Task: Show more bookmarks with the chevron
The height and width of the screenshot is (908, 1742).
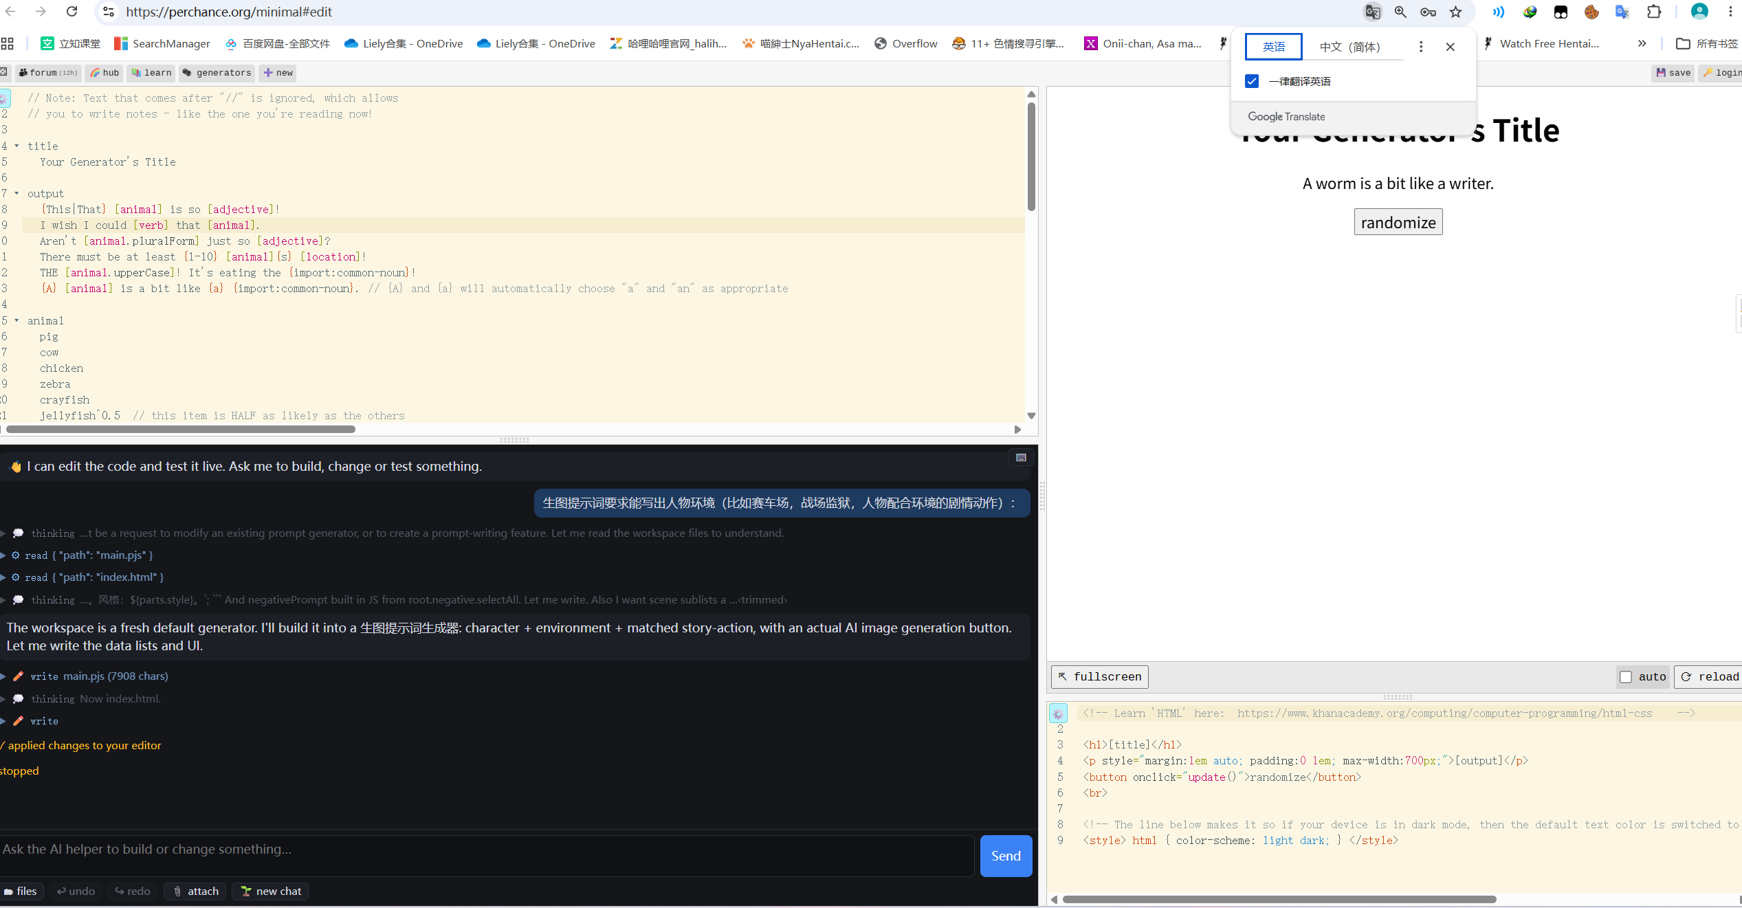Action: click(1642, 43)
